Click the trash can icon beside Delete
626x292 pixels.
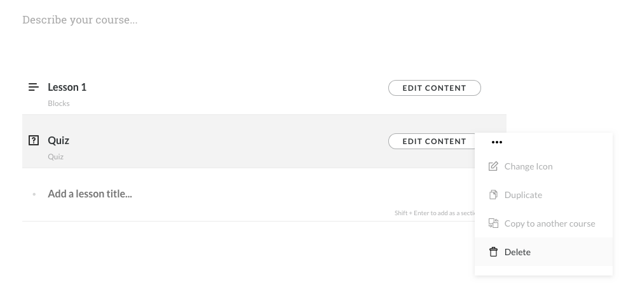pyautogui.click(x=493, y=252)
